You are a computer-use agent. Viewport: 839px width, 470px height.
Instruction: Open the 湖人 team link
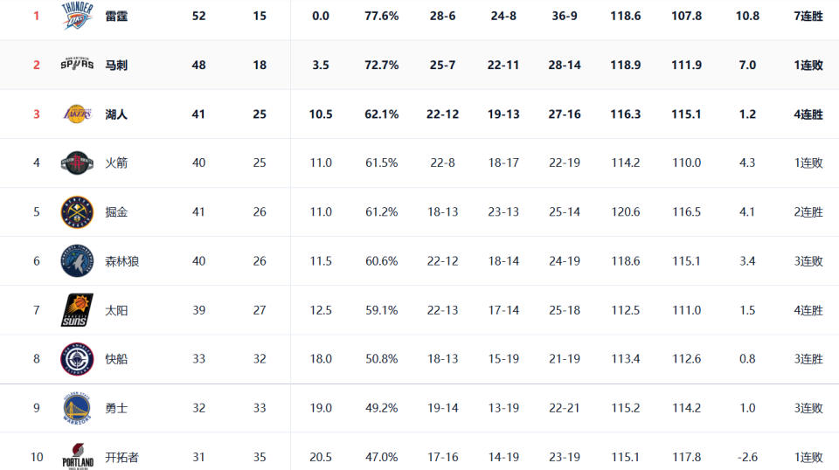click(x=116, y=114)
